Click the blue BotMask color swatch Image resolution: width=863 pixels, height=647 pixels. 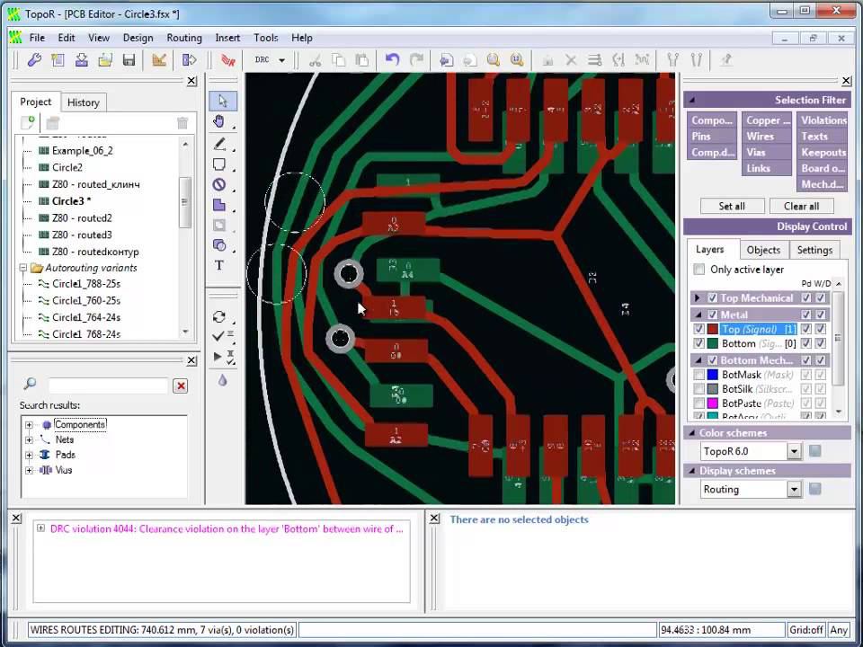tap(713, 375)
